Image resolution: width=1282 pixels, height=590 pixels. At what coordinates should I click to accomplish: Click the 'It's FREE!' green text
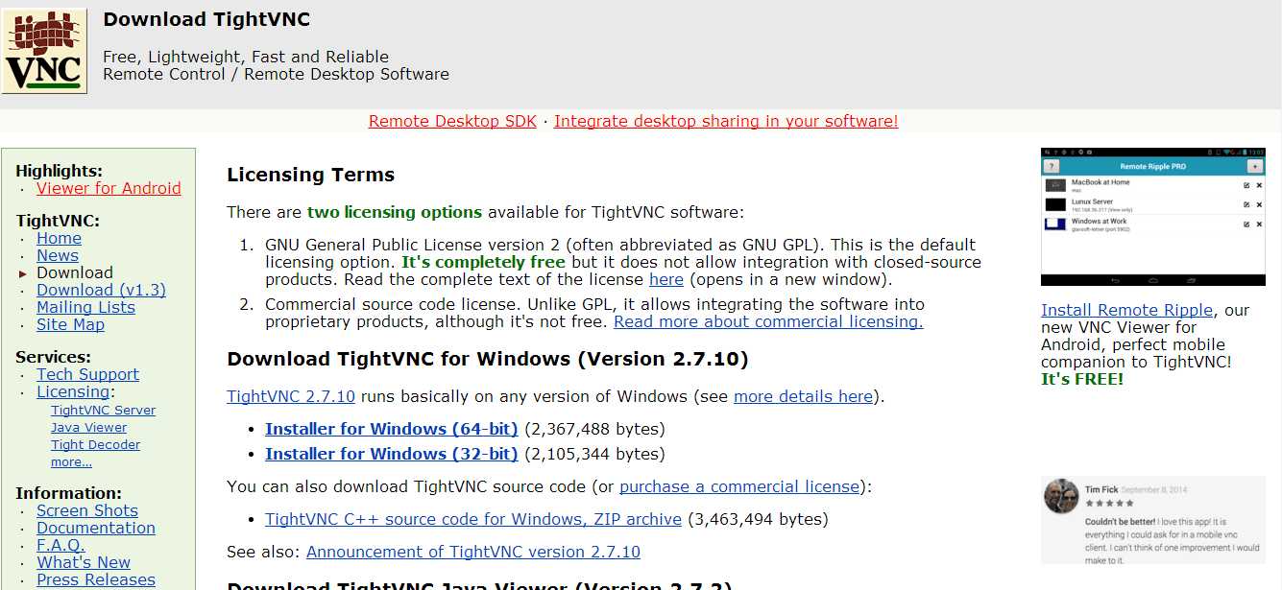pyautogui.click(x=1082, y=379)
